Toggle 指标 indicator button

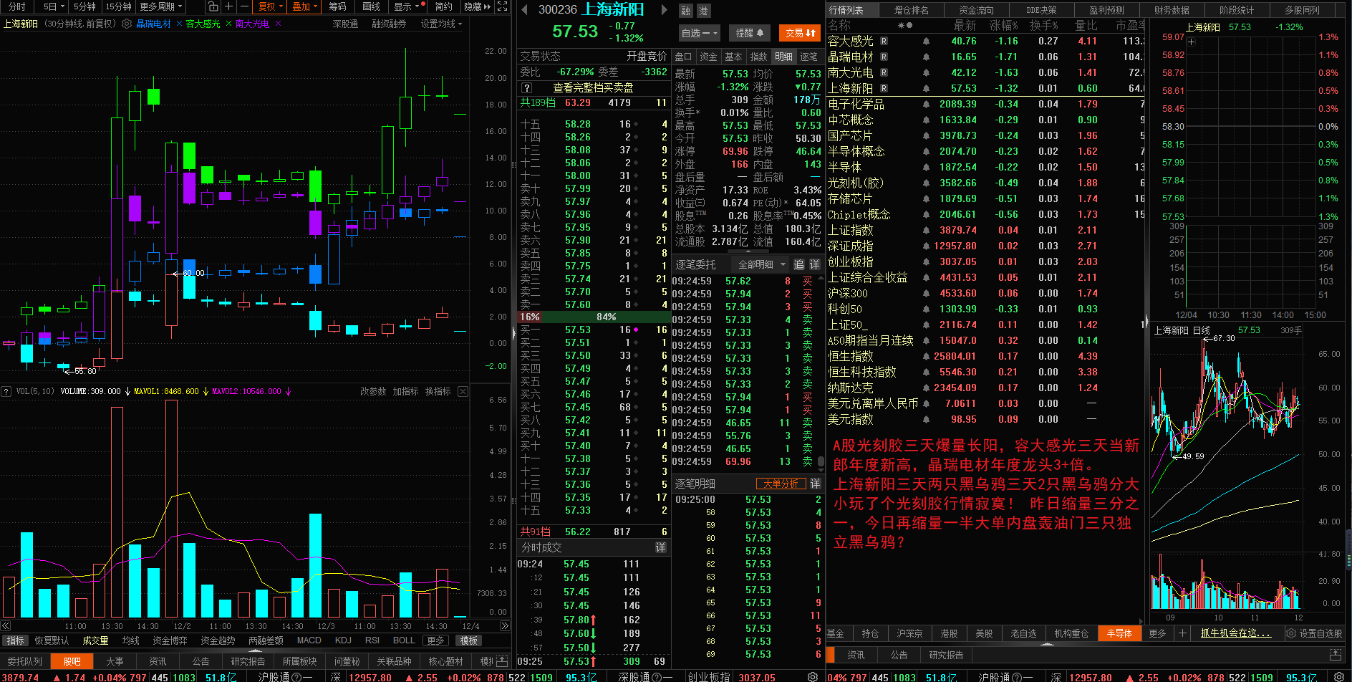15,640
